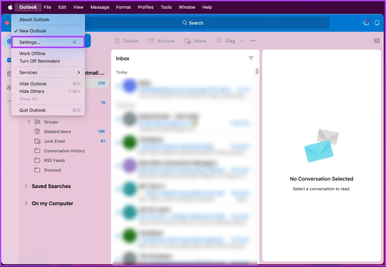
Task: Click the Deleted Items trash icon
Action: (x=37, y=131)
